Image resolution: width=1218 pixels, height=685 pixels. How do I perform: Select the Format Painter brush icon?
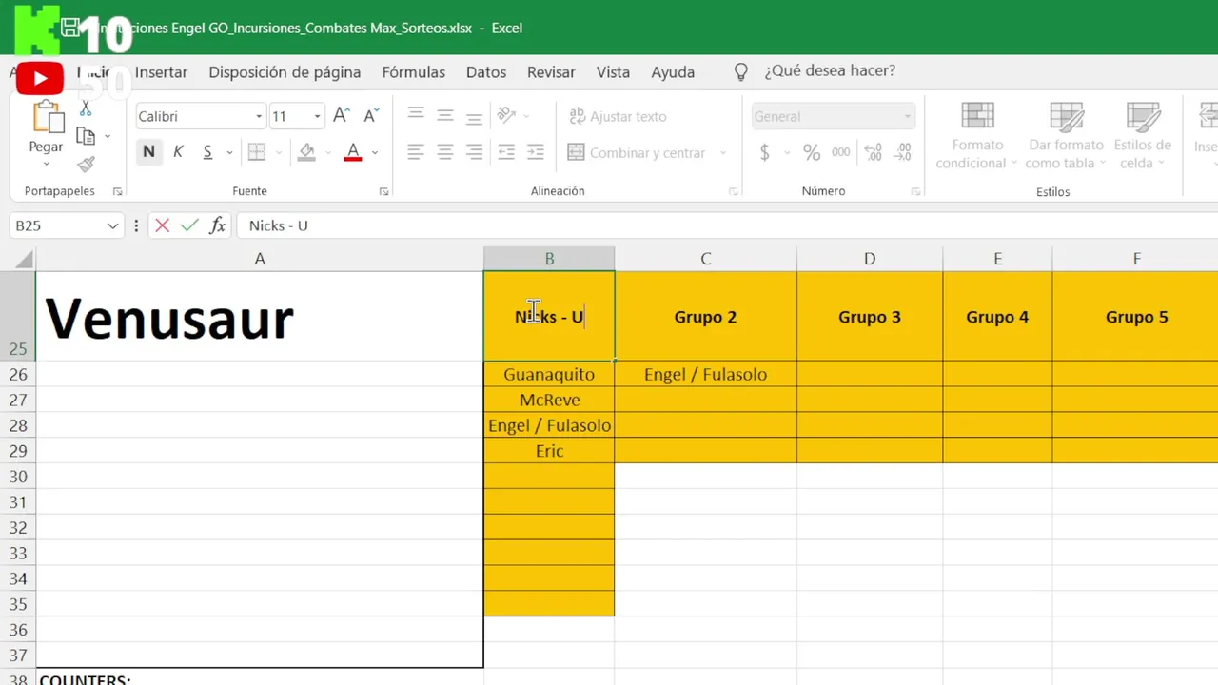tap(86, 165)
